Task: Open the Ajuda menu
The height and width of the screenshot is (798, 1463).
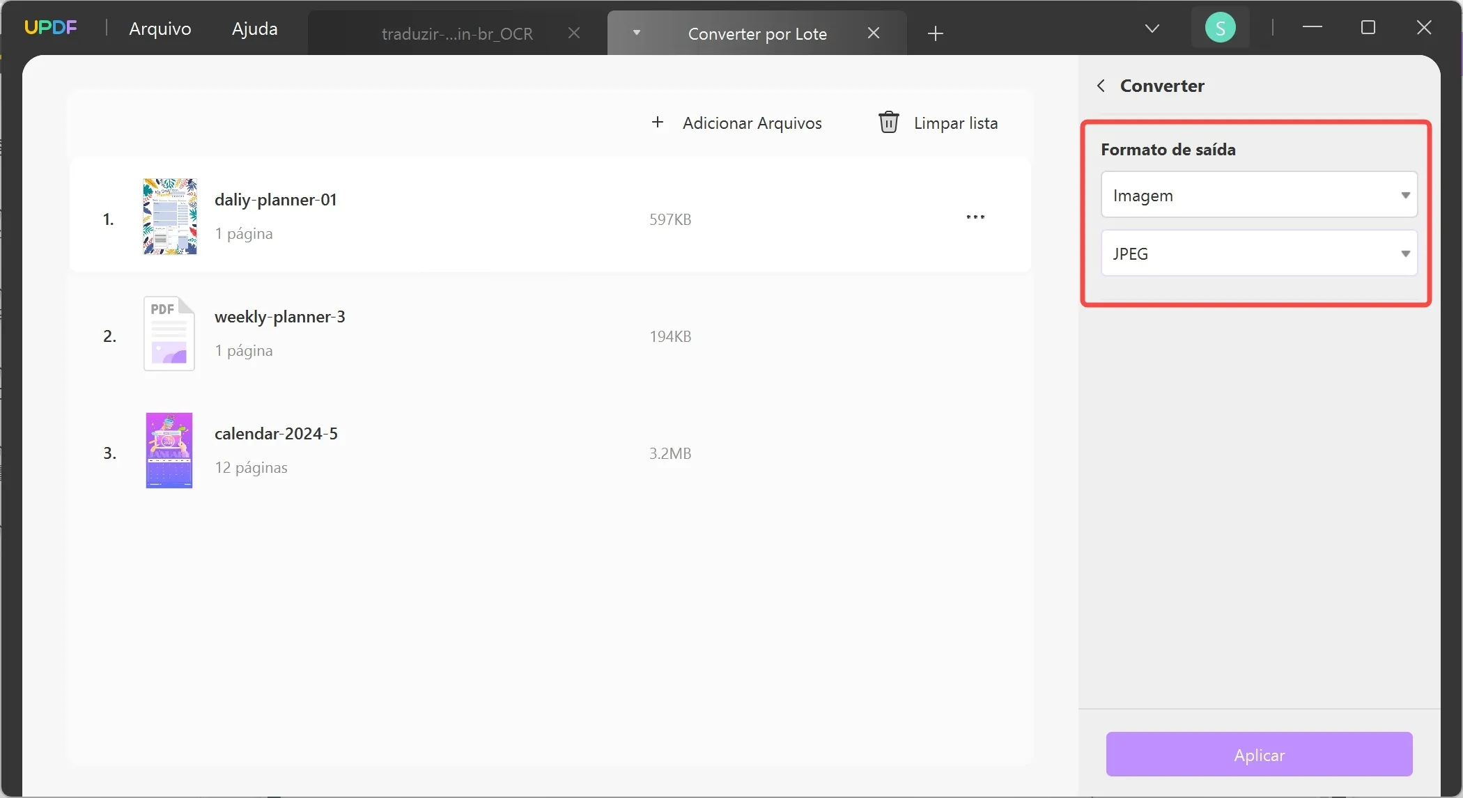Action: 254,29
